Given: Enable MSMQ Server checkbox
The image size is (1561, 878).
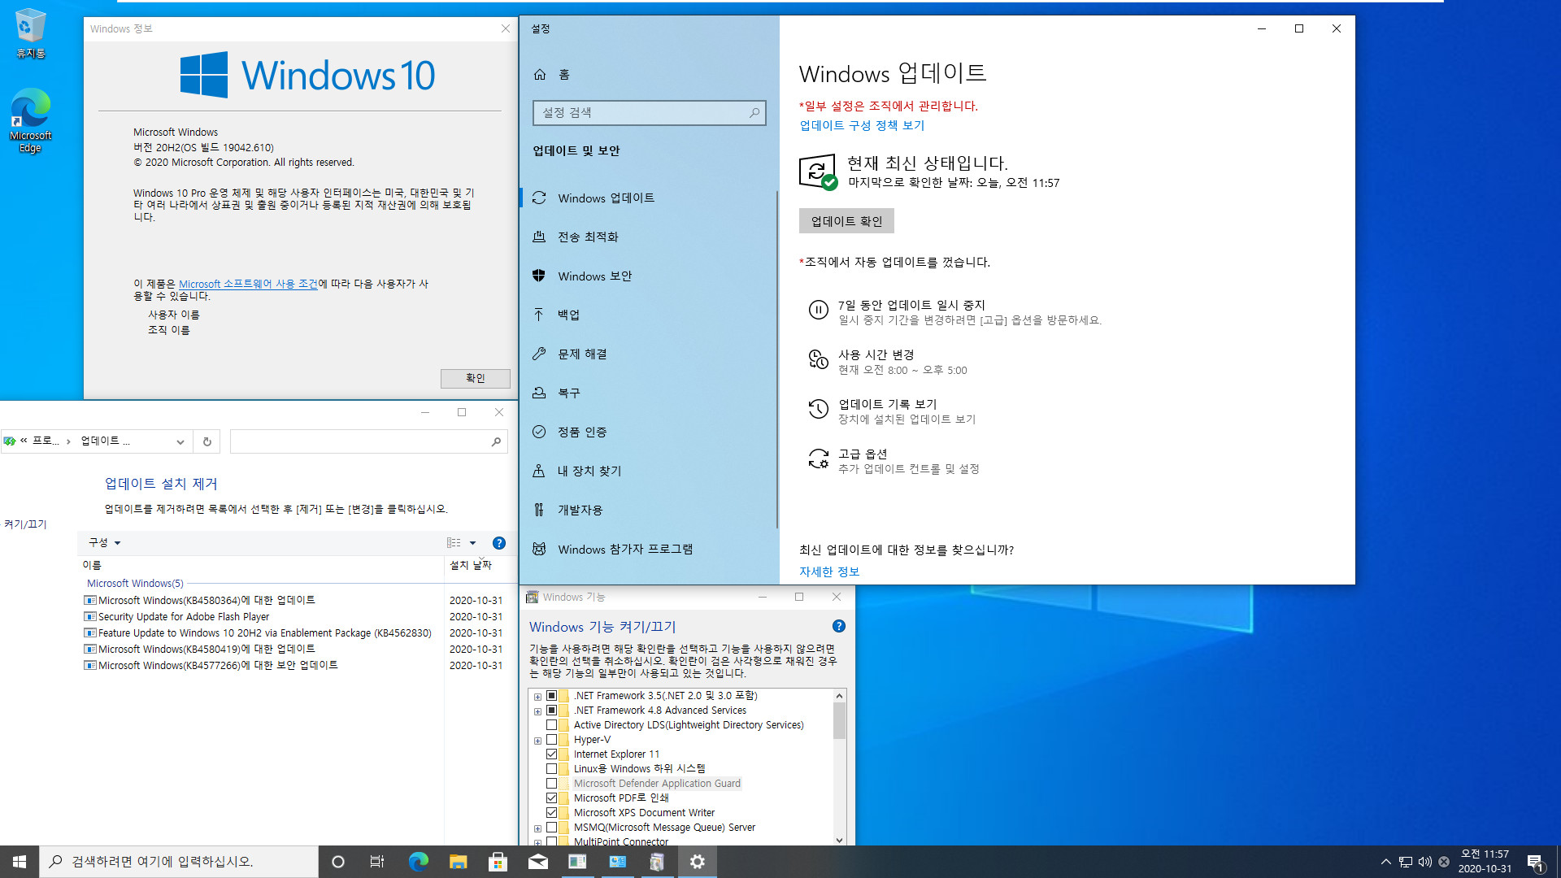Looking at the screenshot, I should click(551, 828).
